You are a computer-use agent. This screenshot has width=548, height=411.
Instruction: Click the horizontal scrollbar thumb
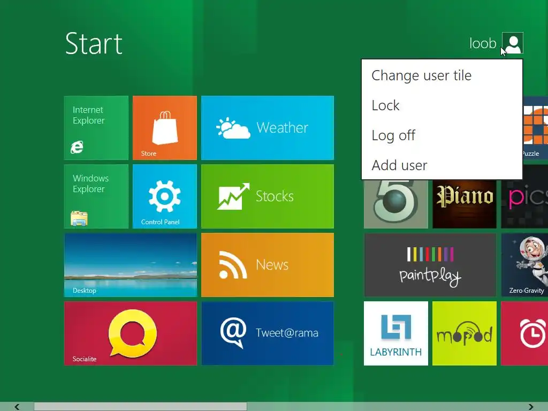[x=141, y=407]
